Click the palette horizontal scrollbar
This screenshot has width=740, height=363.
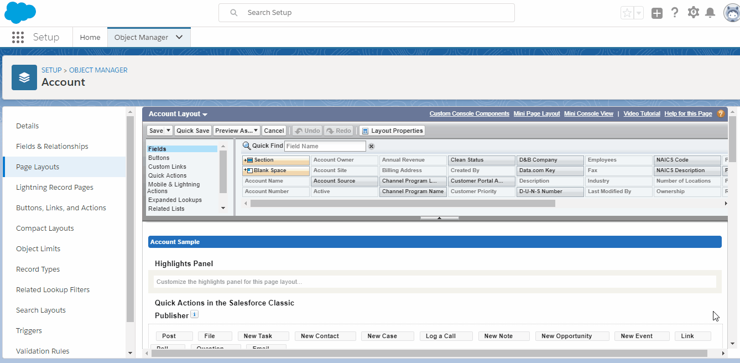click(x=403, y=203)
